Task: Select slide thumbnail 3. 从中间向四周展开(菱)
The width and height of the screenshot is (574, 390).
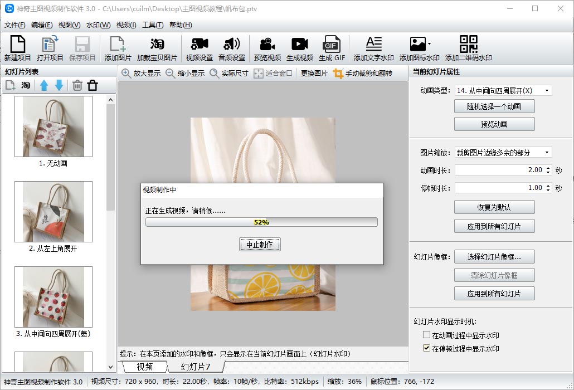Action: point(53,297)
